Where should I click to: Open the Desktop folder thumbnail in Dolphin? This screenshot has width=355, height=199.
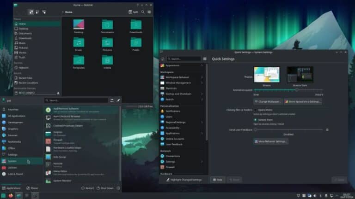79,24
